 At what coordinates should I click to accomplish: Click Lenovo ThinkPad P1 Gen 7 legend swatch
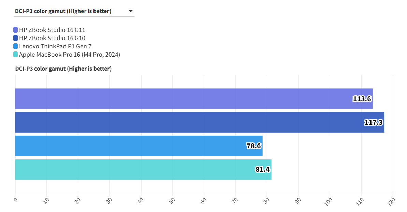pyautogui.click(x=16, y=46)
